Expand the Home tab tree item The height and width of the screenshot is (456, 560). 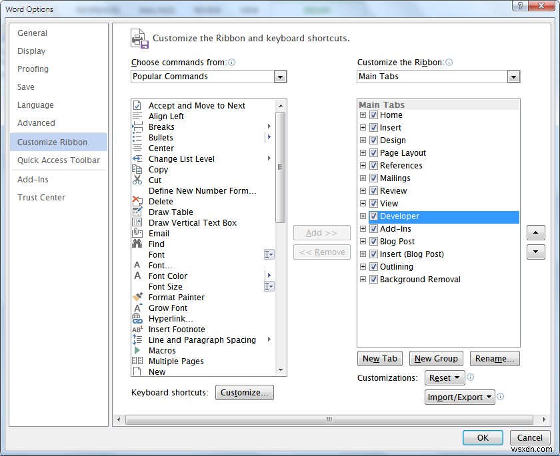coord(363,114)
